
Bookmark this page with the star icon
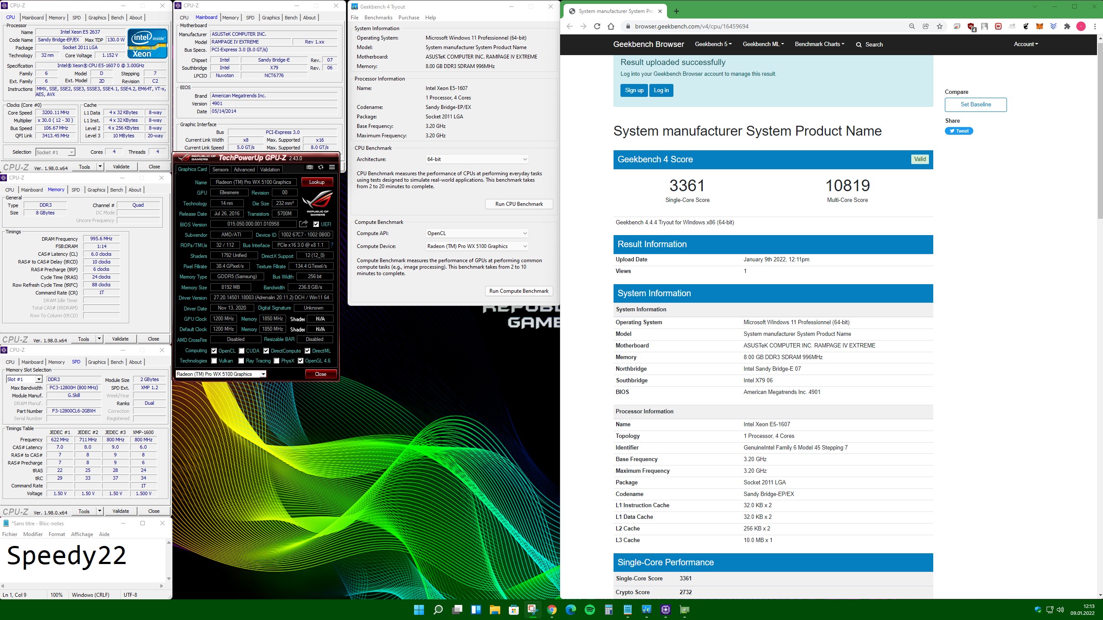point(940,26)
